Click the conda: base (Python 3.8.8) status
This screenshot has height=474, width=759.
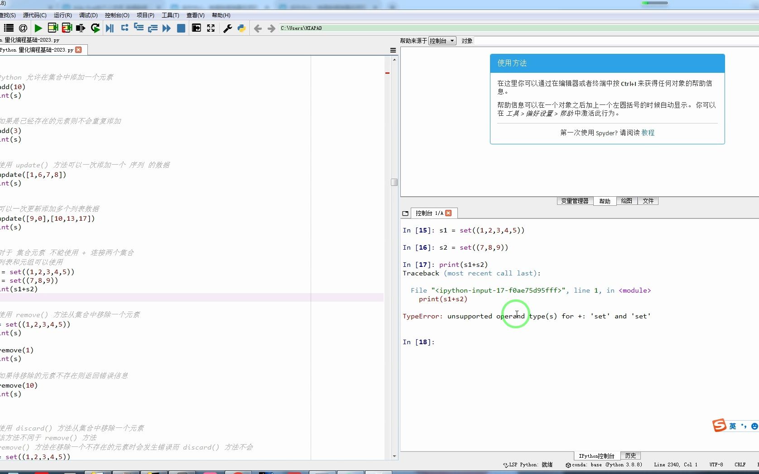[x=604, y=465]
